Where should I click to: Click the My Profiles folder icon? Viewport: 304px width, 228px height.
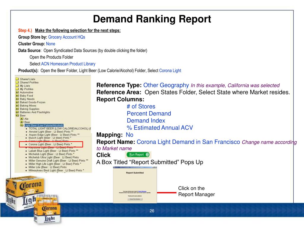[17, 89]
